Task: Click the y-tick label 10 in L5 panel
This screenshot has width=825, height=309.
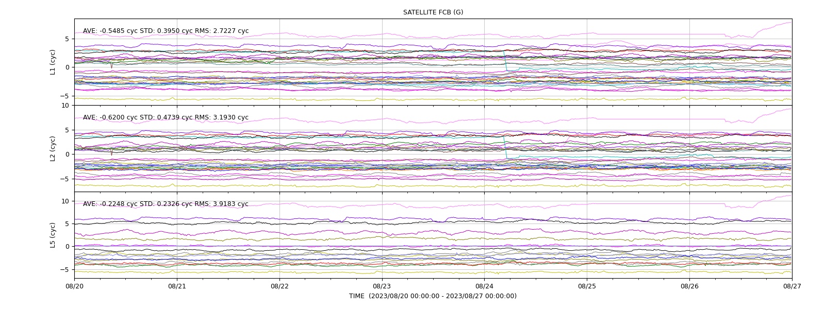Action: 65,201
